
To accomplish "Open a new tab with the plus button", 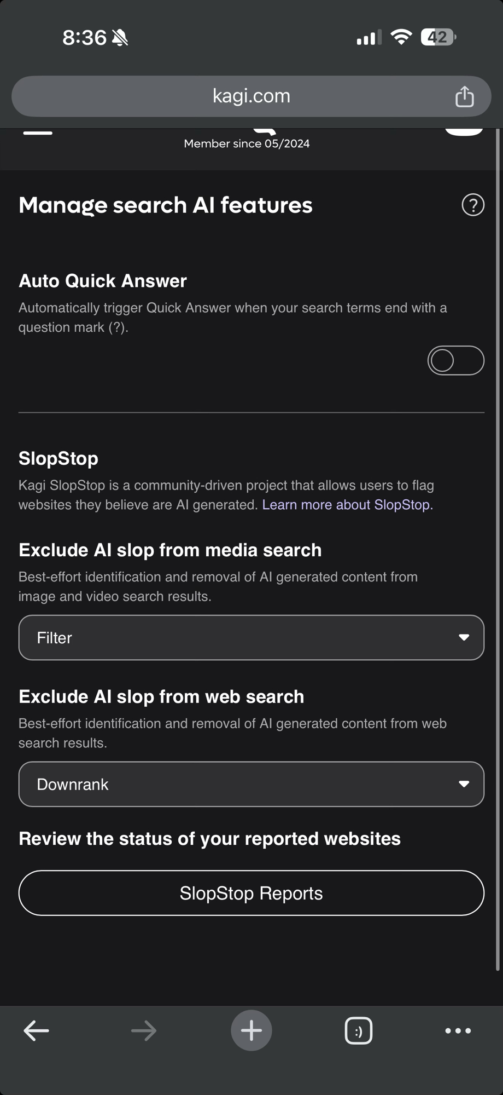I will 251,1030.
